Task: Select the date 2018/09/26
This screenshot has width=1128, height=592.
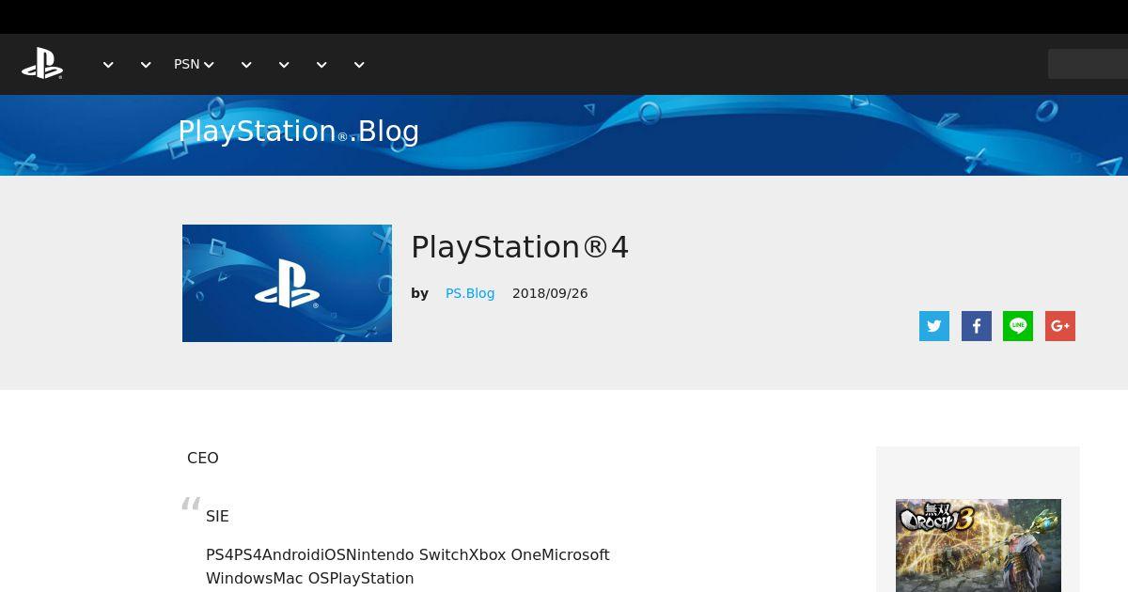Action: point(550,293)
